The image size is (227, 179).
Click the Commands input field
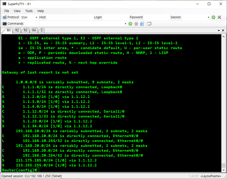74,24
